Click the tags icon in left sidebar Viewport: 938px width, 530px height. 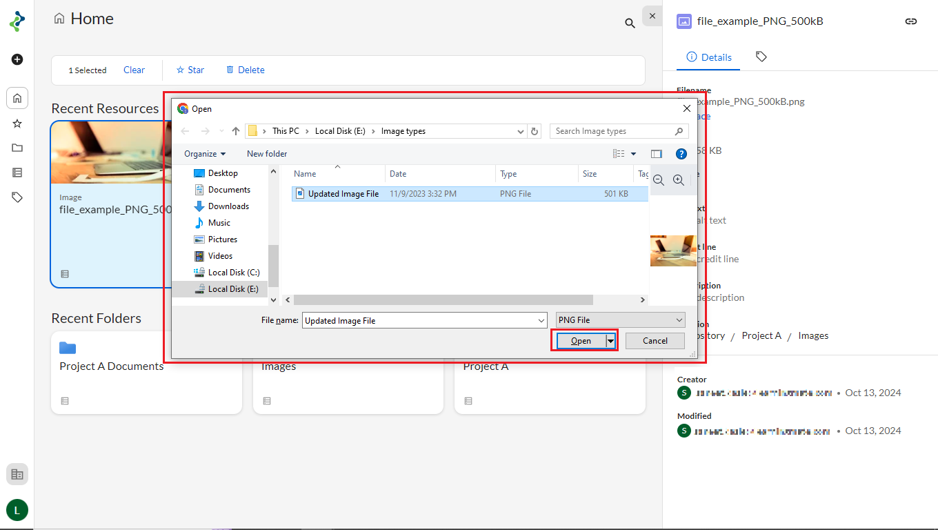tap(17, 197)
